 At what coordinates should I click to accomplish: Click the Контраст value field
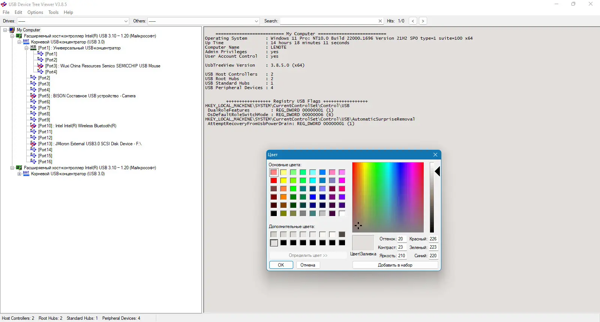pos(402,247)
